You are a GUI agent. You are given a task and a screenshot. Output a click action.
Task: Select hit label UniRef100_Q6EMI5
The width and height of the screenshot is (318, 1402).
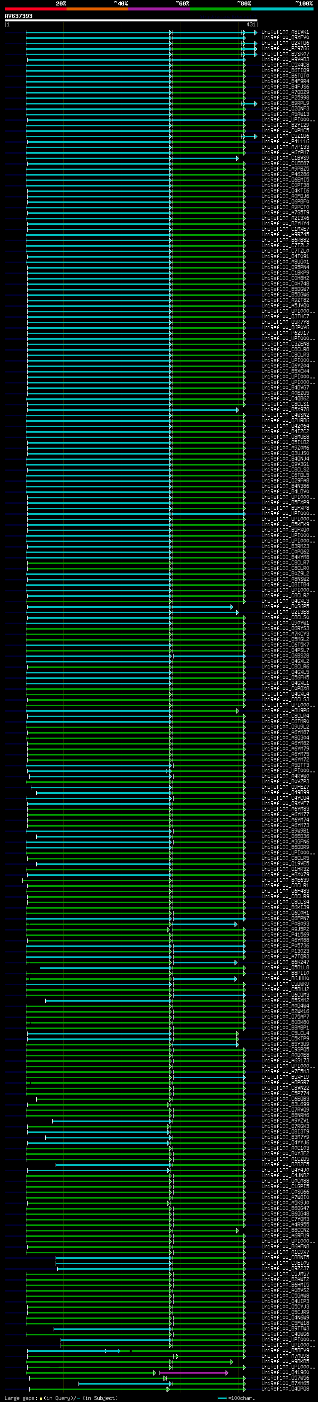[285, 180]
